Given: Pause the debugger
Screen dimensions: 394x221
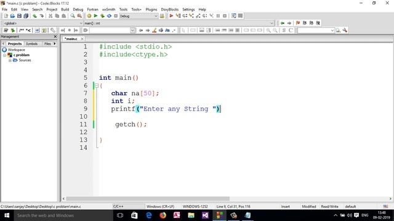Looking at the screenshot, I should pyautogui.click(x=218, y=16).
